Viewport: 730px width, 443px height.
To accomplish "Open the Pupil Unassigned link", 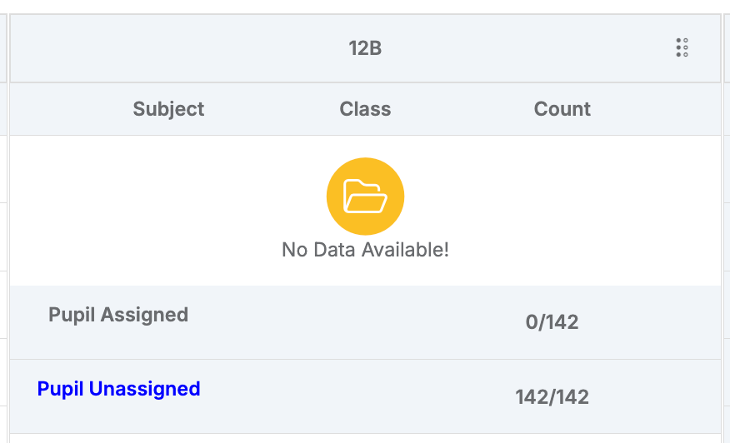I will click(118, 389).
